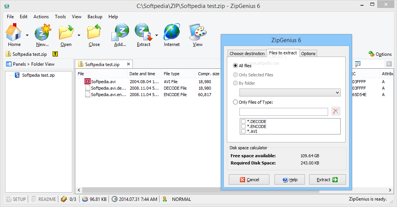Select the All files radio button

235,65
